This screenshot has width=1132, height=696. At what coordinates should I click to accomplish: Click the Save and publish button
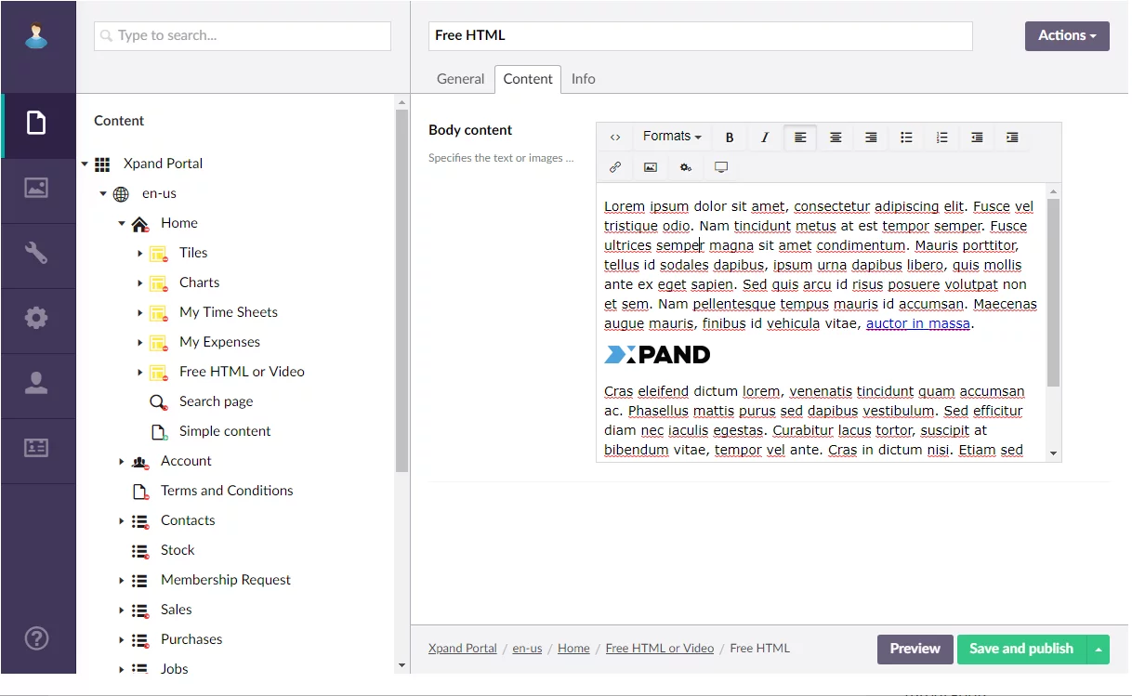click(x=1020, y=649)
